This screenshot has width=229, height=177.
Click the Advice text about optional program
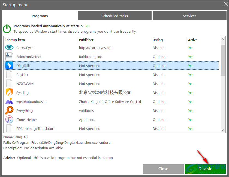(65, 158)
